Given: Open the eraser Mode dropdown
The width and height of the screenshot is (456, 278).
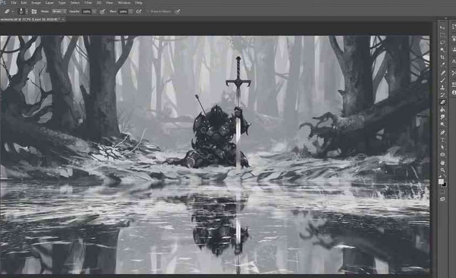Looking at the screenshot, I should (59, 11).
